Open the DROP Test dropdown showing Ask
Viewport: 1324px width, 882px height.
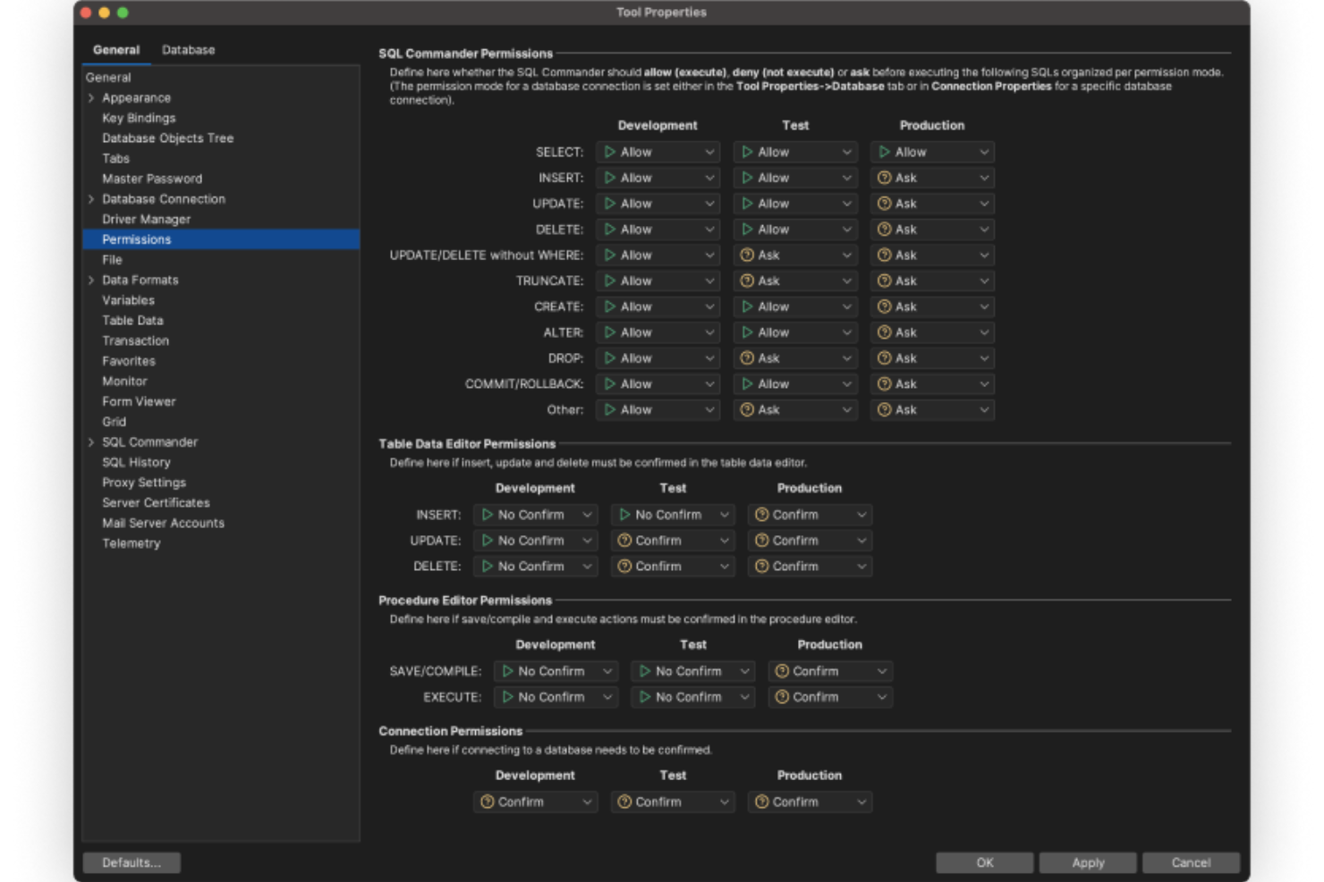pyautogui.click(x=794, y=358)
